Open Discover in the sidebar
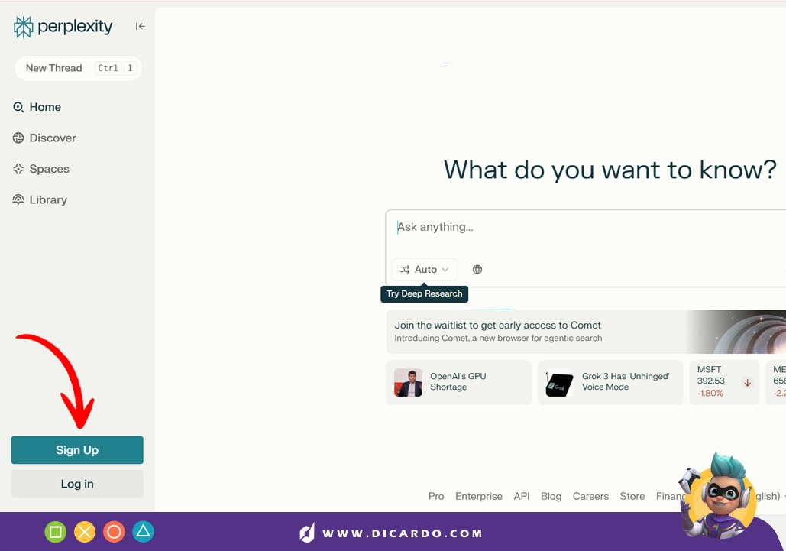Image resolution: width=786 pixels, height=551 pixels. coord(44,138)
